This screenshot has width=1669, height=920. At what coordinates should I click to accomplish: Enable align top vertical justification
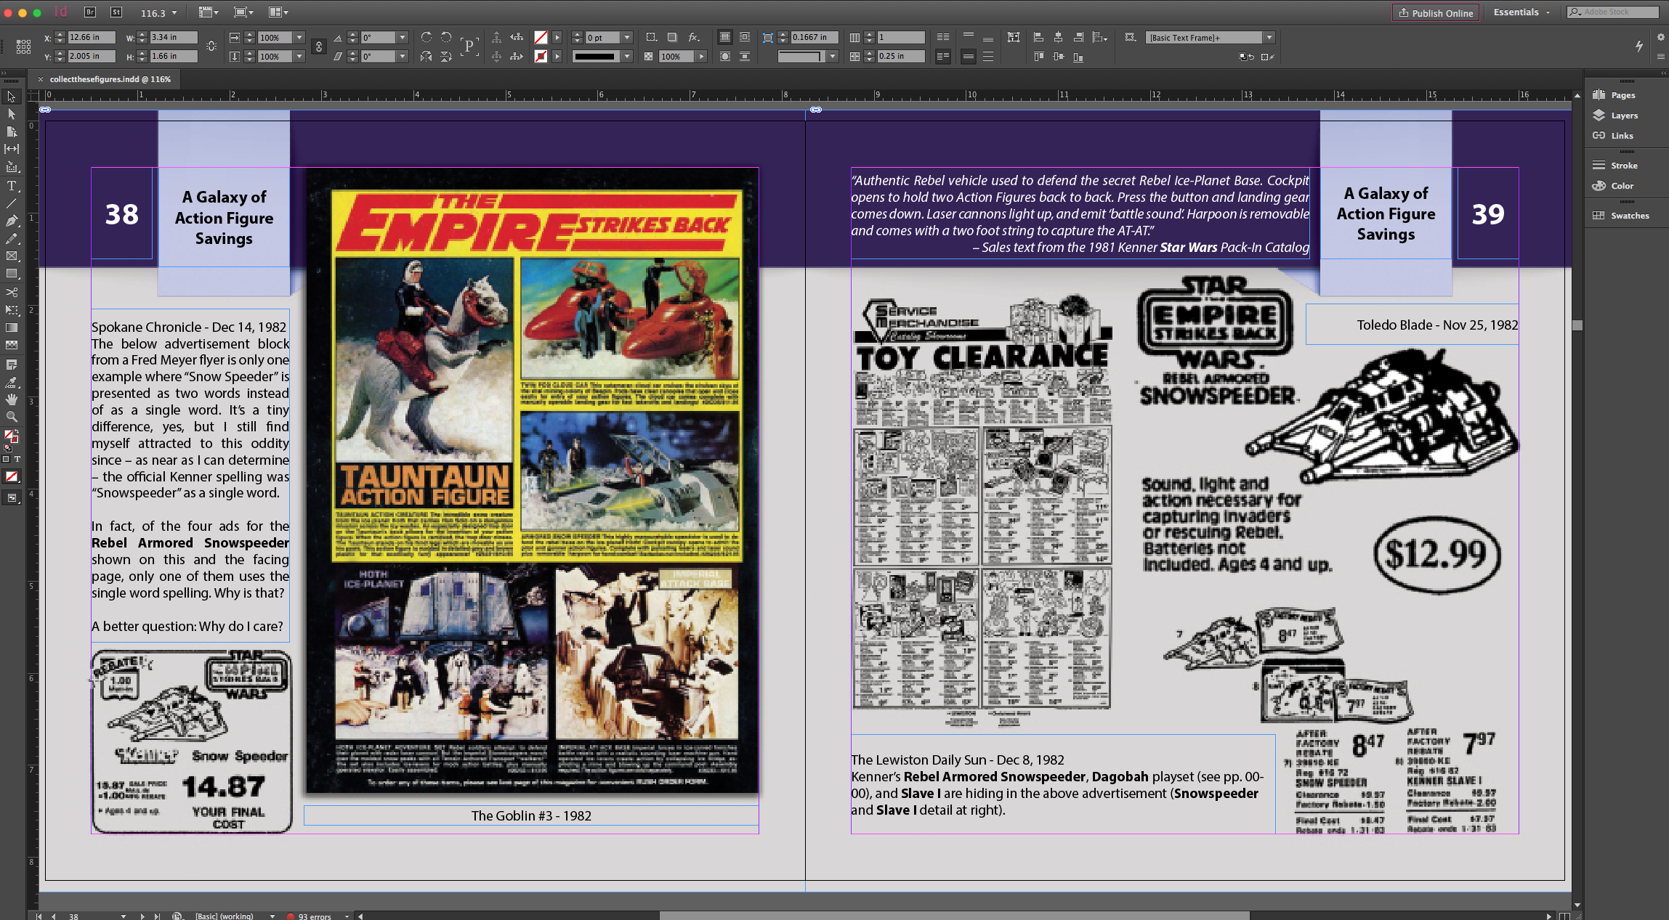pyautogui.click(x=968, y=37)
